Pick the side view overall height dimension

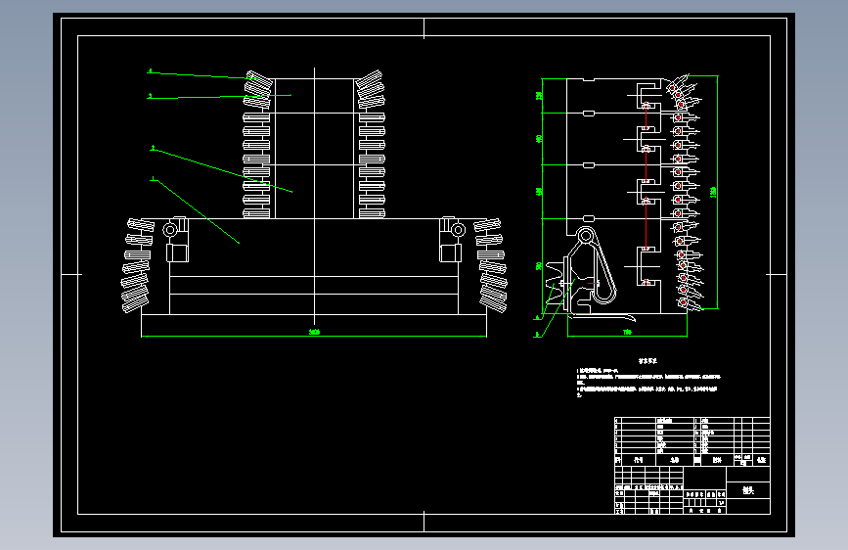point(713,192)
